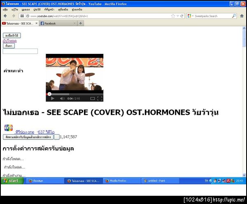Click the subscribe ติดตาม button
247x204 pixels.
tap(28, 137)
